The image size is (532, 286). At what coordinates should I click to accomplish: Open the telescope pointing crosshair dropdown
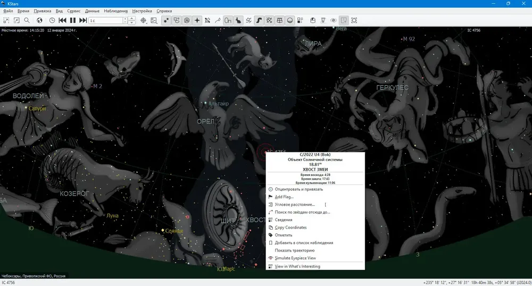144,20
